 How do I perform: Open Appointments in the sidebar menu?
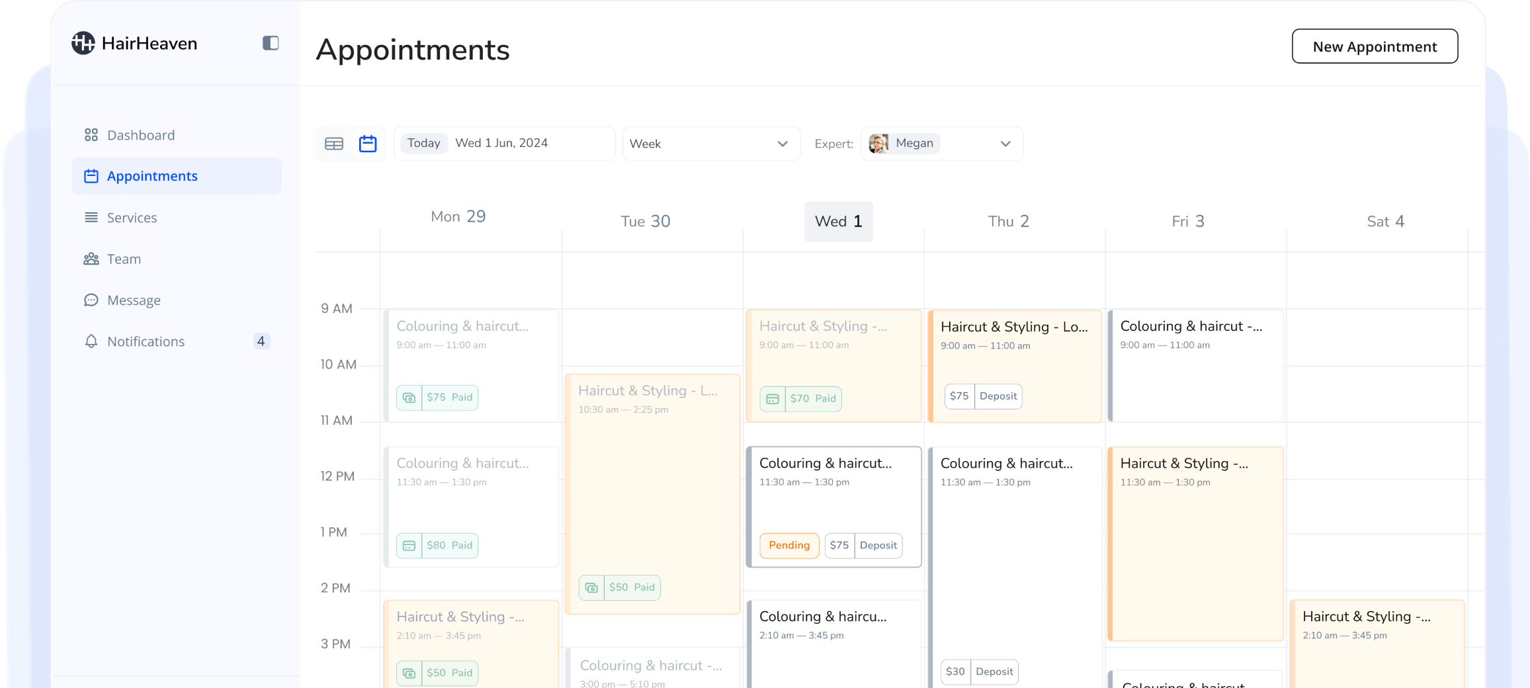pyautogui.click(x=151, y=175)
